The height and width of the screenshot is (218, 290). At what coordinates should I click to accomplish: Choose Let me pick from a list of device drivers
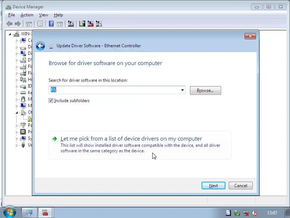pos(140,145)
